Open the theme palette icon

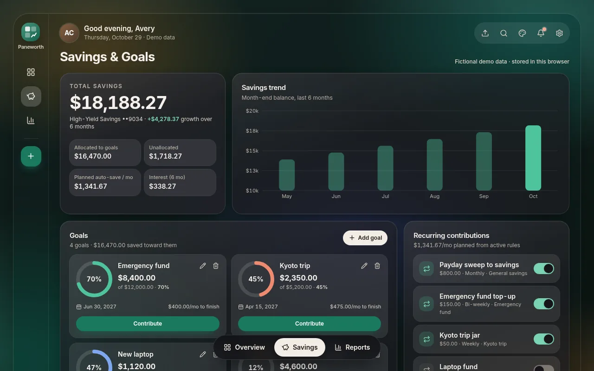click(x=522, y=33)
